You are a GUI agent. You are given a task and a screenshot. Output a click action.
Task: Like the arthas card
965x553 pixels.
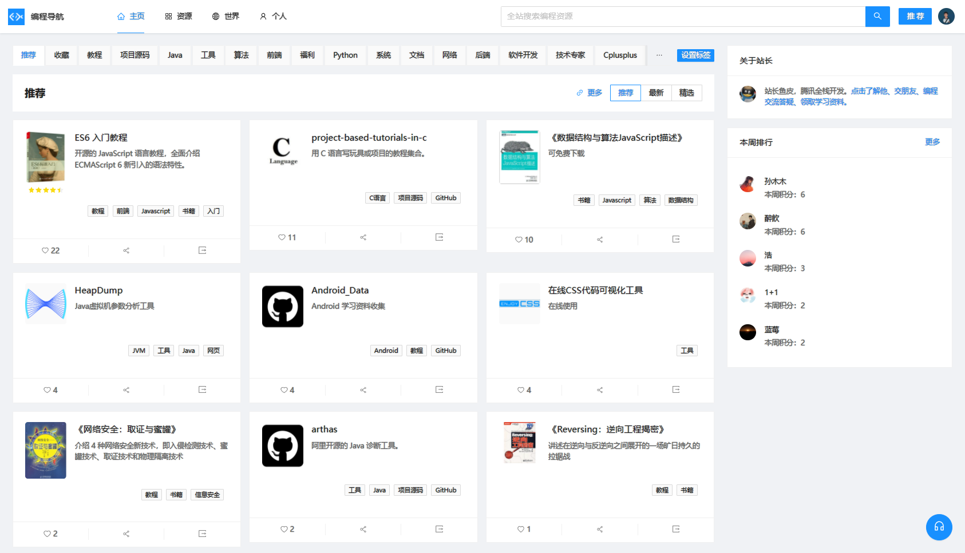(x=287, y=529)
